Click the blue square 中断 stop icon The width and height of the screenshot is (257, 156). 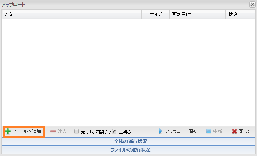click(208, 131)
